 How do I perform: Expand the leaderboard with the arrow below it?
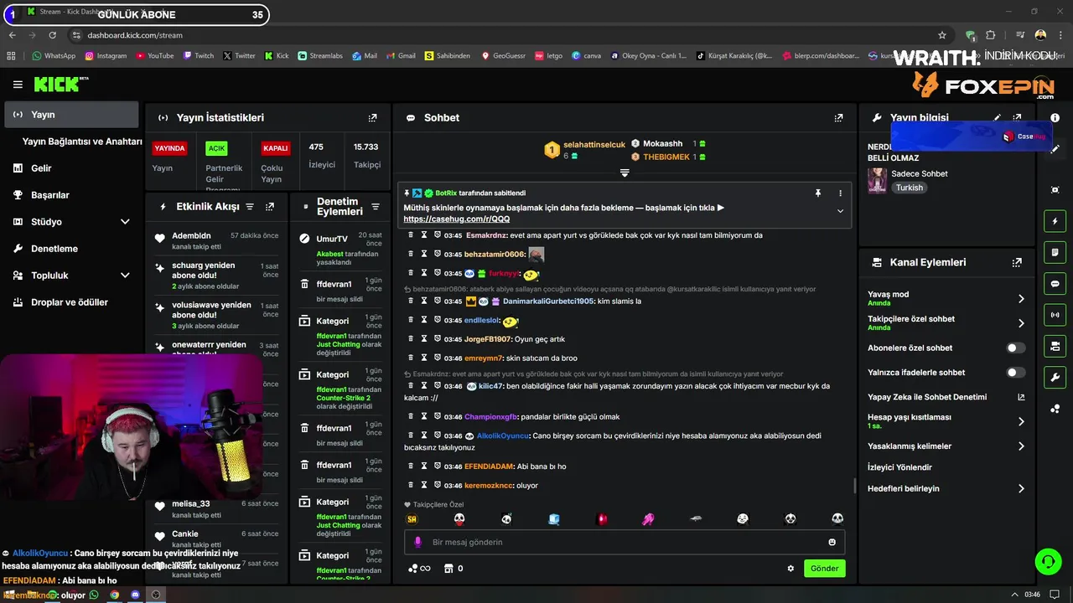point(625,173)
